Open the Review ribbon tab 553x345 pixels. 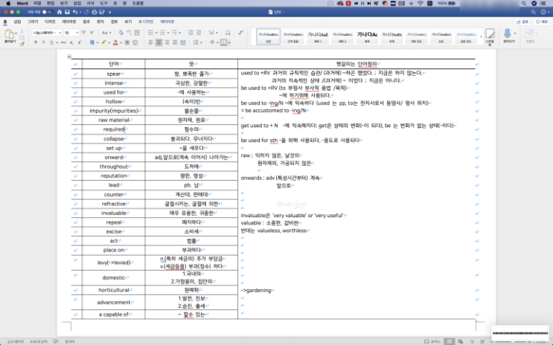115,22
